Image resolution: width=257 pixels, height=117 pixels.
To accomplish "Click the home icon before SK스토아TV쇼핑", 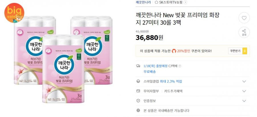I will point(156,2).
